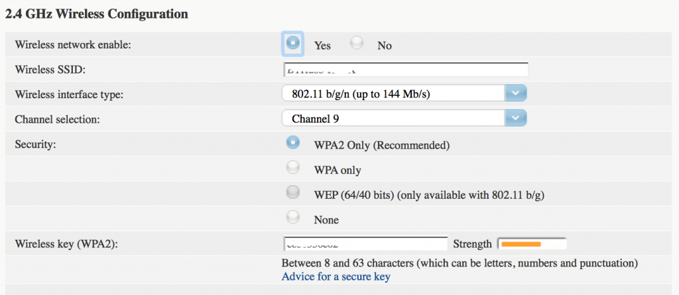
Task: Pick WEP (64/40 bits) security
Action: tap(292, 193)
